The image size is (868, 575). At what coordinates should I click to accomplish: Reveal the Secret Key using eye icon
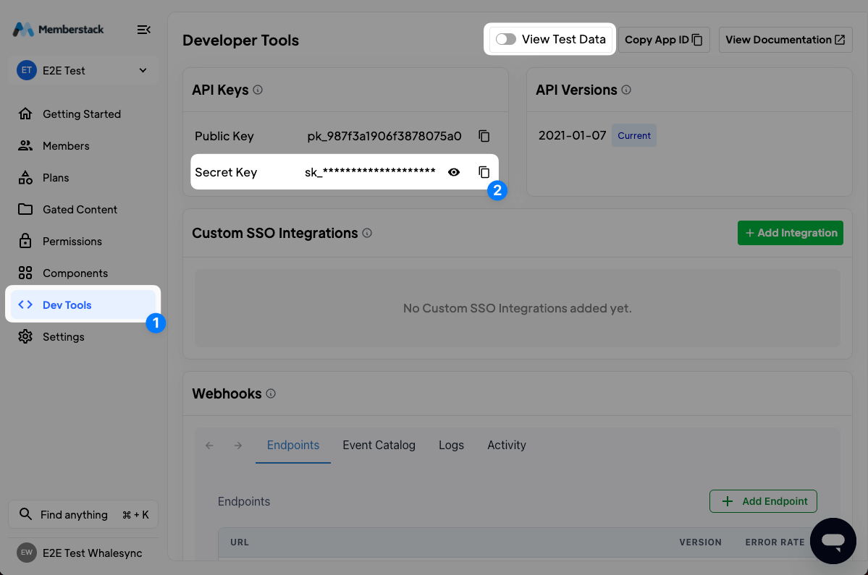tap(454, 172)
